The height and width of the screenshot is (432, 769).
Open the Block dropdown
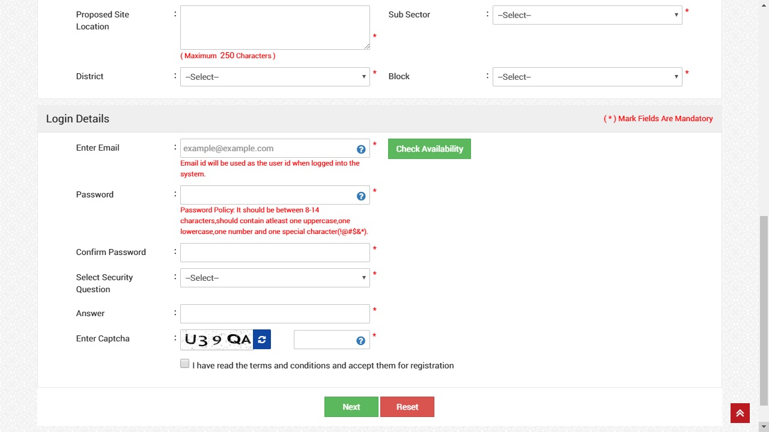coord(587,77)
